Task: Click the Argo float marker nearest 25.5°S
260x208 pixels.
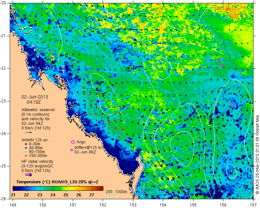Action: tap(252, 183)
